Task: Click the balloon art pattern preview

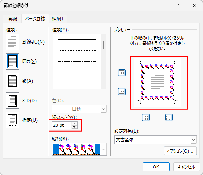Action: tap(77, 149)
